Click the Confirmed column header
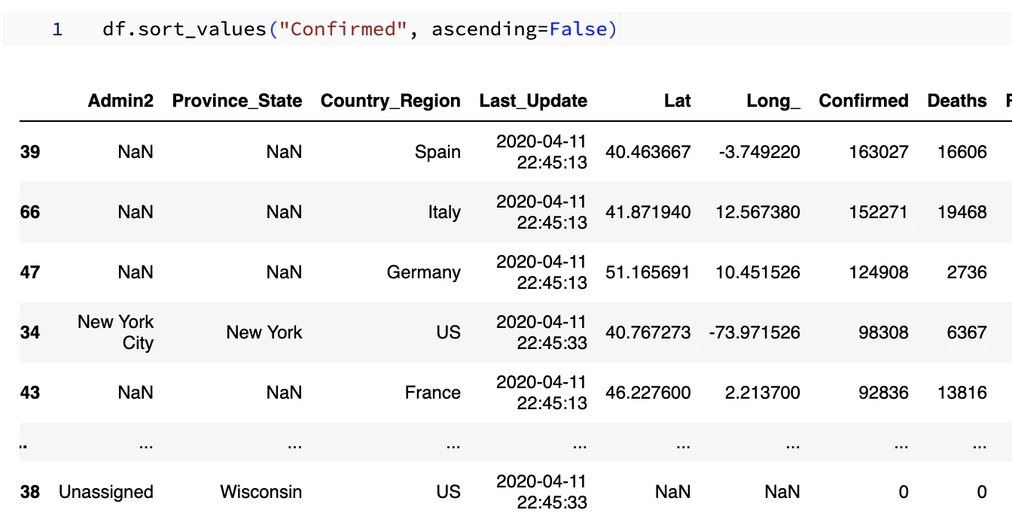This screenshot has height=516, width=1012. pos(864,101)
